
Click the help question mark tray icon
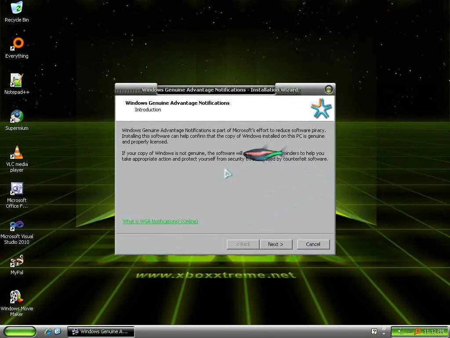(374, 331)
